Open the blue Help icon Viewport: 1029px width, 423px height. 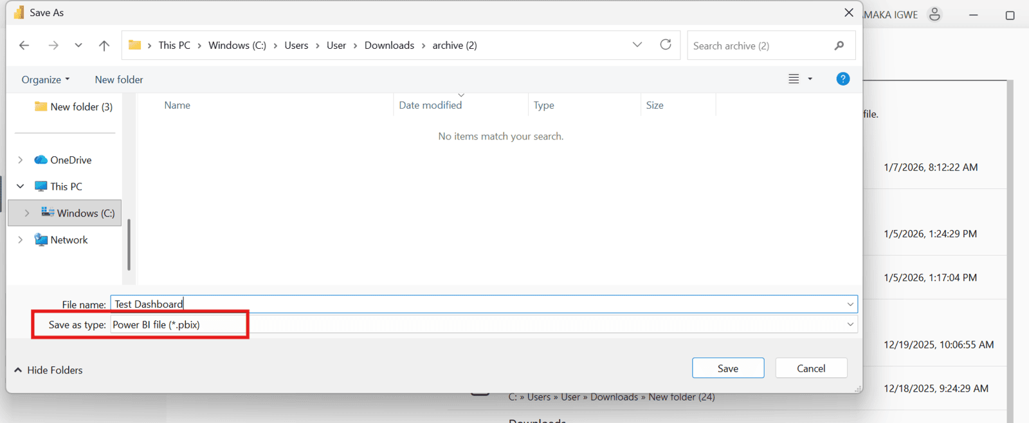[x=842, y=79]
